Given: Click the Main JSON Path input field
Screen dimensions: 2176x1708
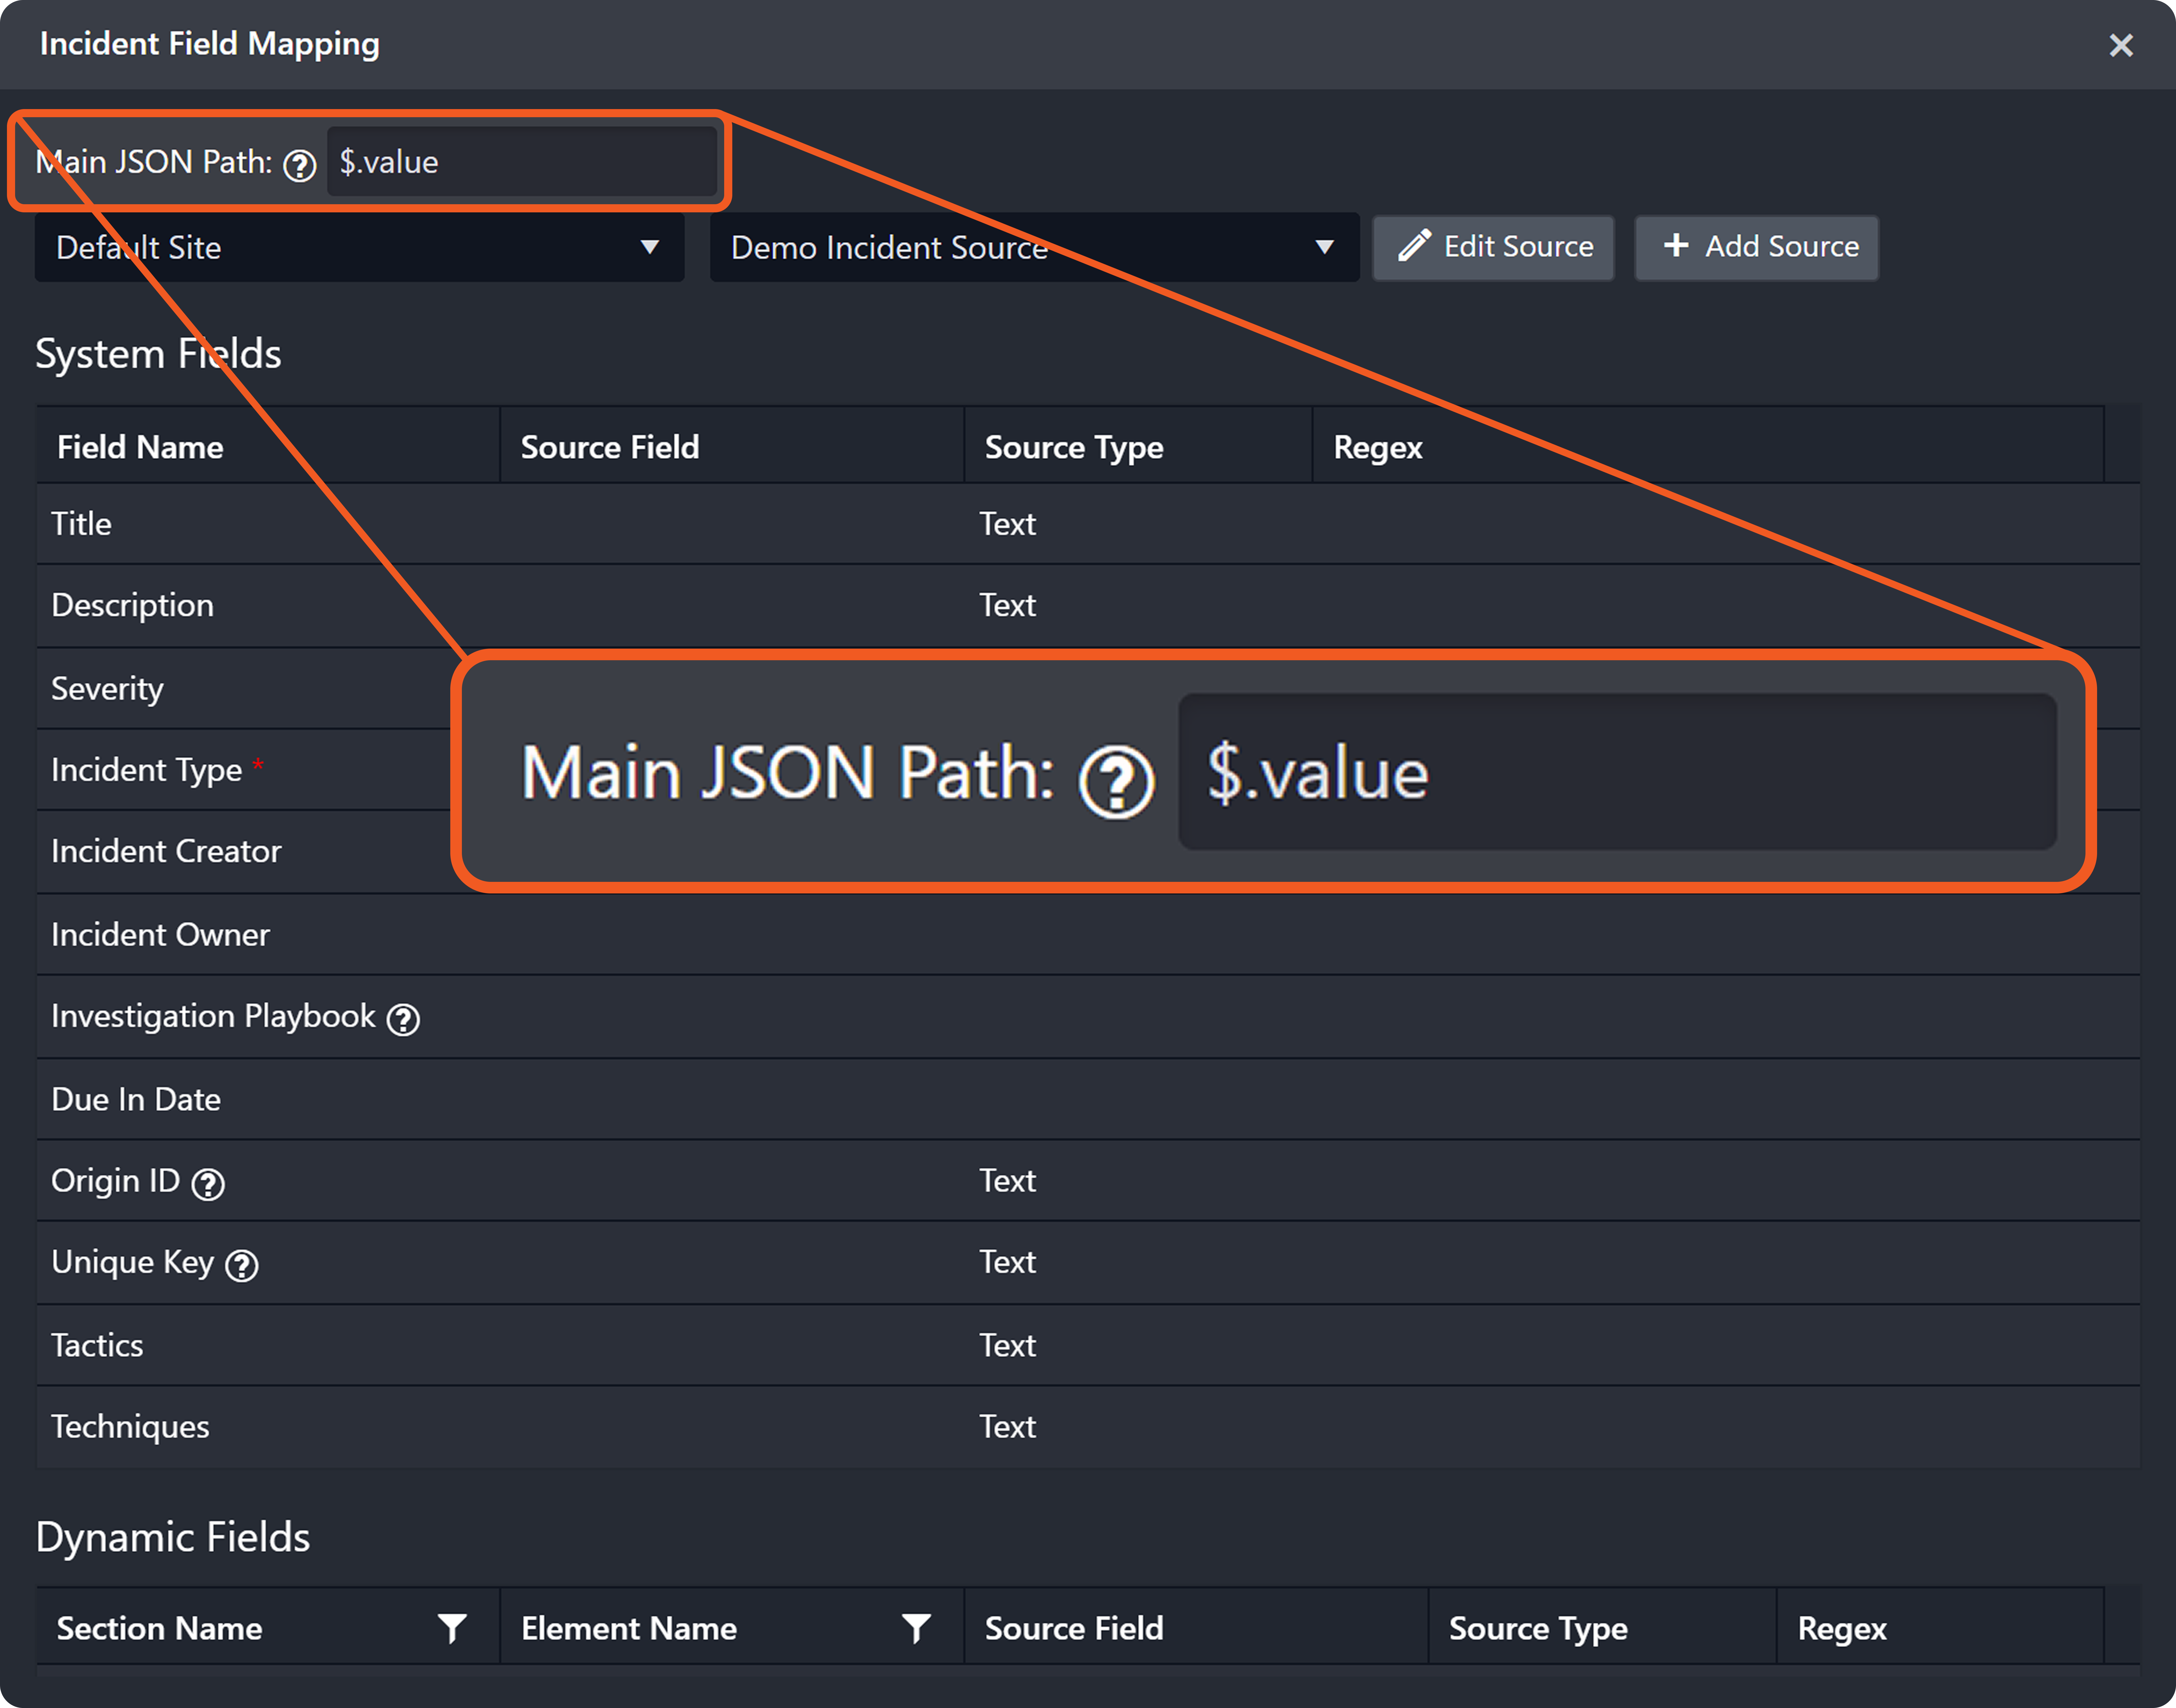Looking at the screenshot, I should click(x=522, y=162).
